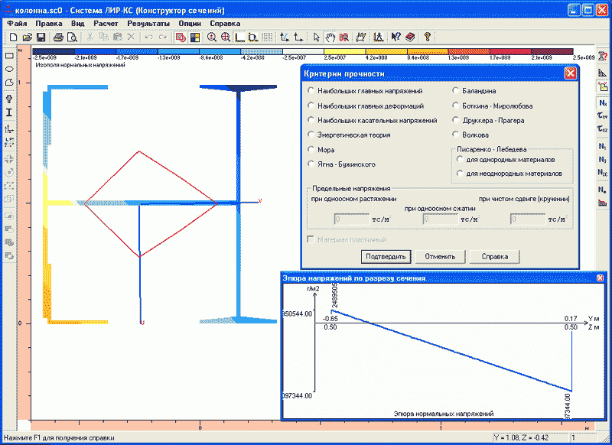612x445 pixels.
Task: Select 'Друккера - Прагера' radio option
Action: [456, 120]
